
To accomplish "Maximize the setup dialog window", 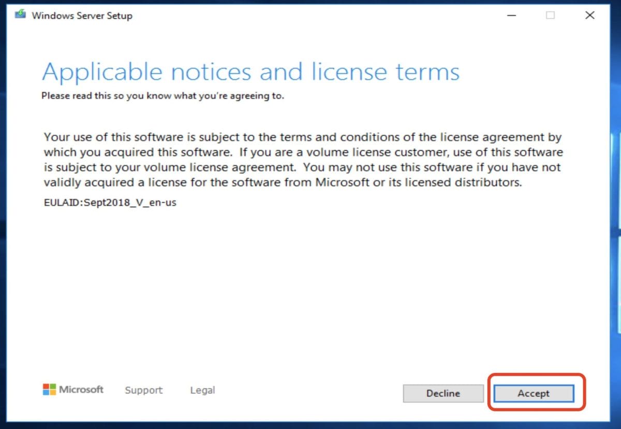I will 549,16.
